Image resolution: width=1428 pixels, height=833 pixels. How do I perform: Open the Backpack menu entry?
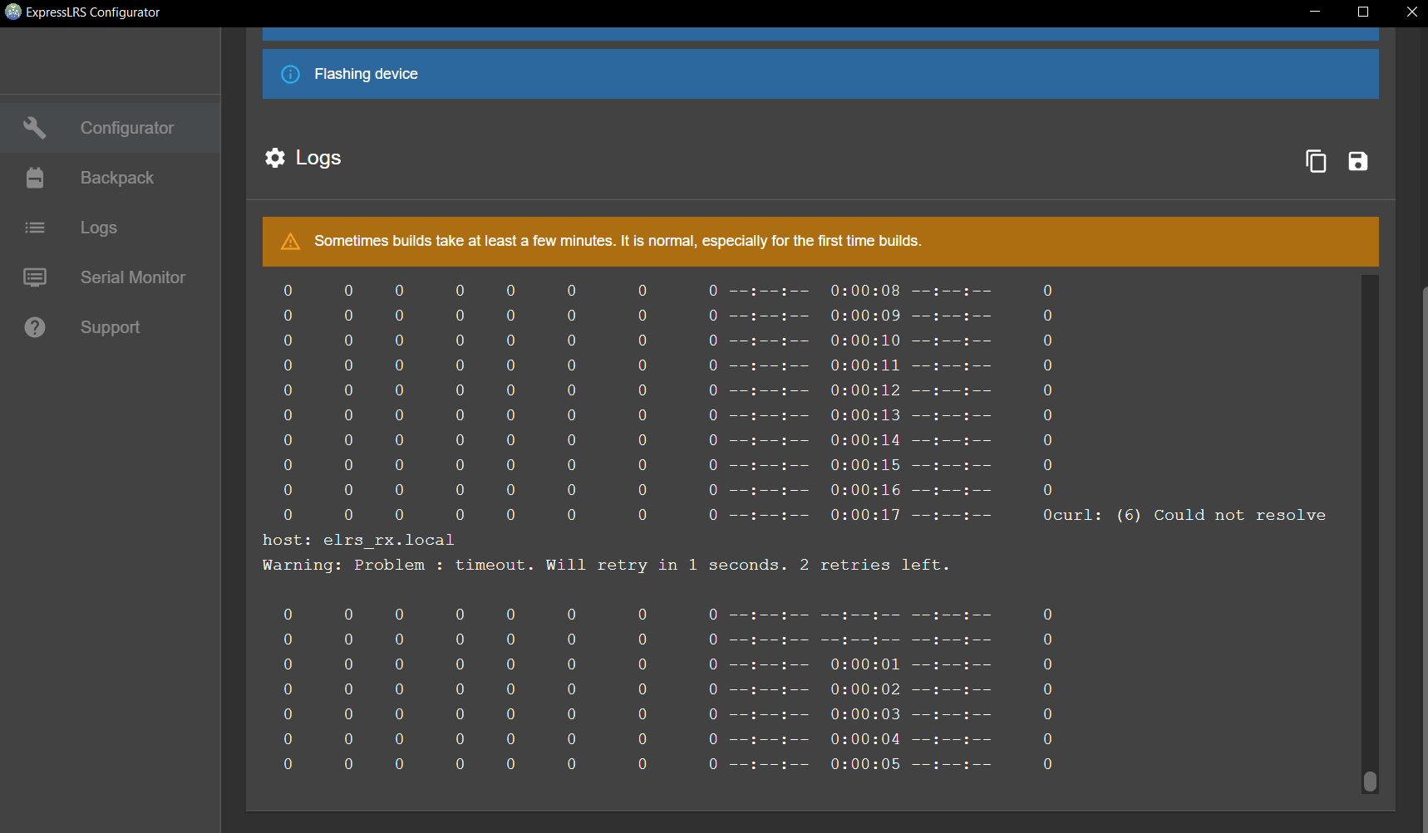tap(117, 177)
